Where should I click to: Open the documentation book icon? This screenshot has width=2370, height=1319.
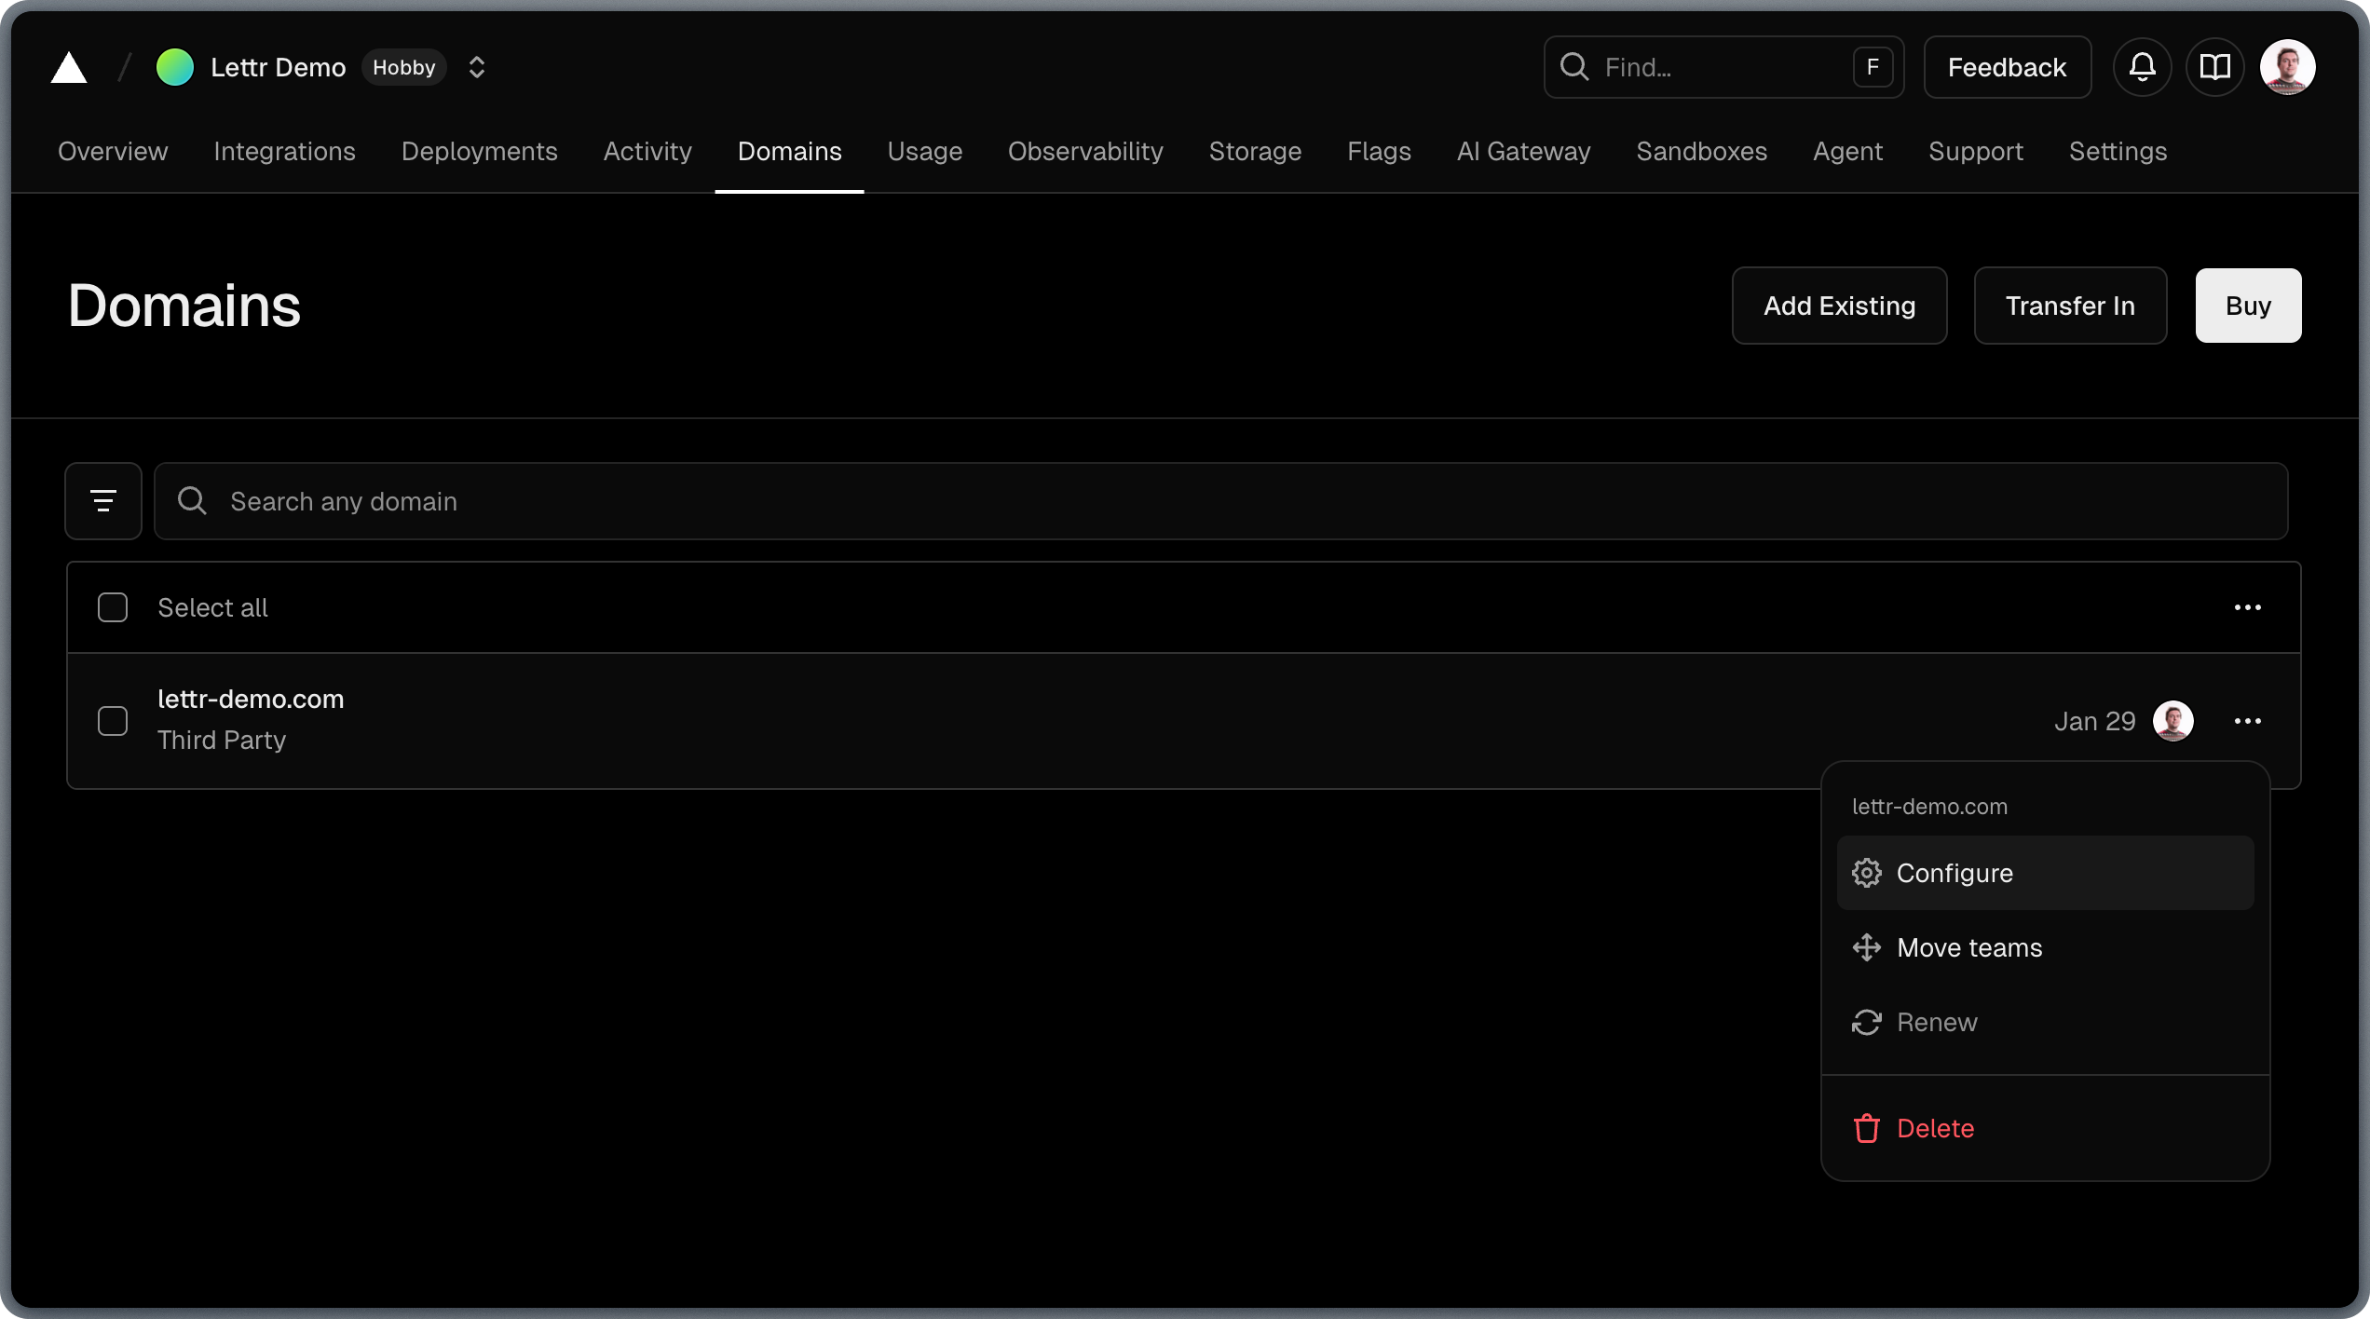tap(2215, 66)
